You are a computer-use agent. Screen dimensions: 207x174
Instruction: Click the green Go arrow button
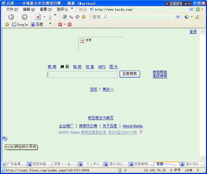tap(197, 9)
